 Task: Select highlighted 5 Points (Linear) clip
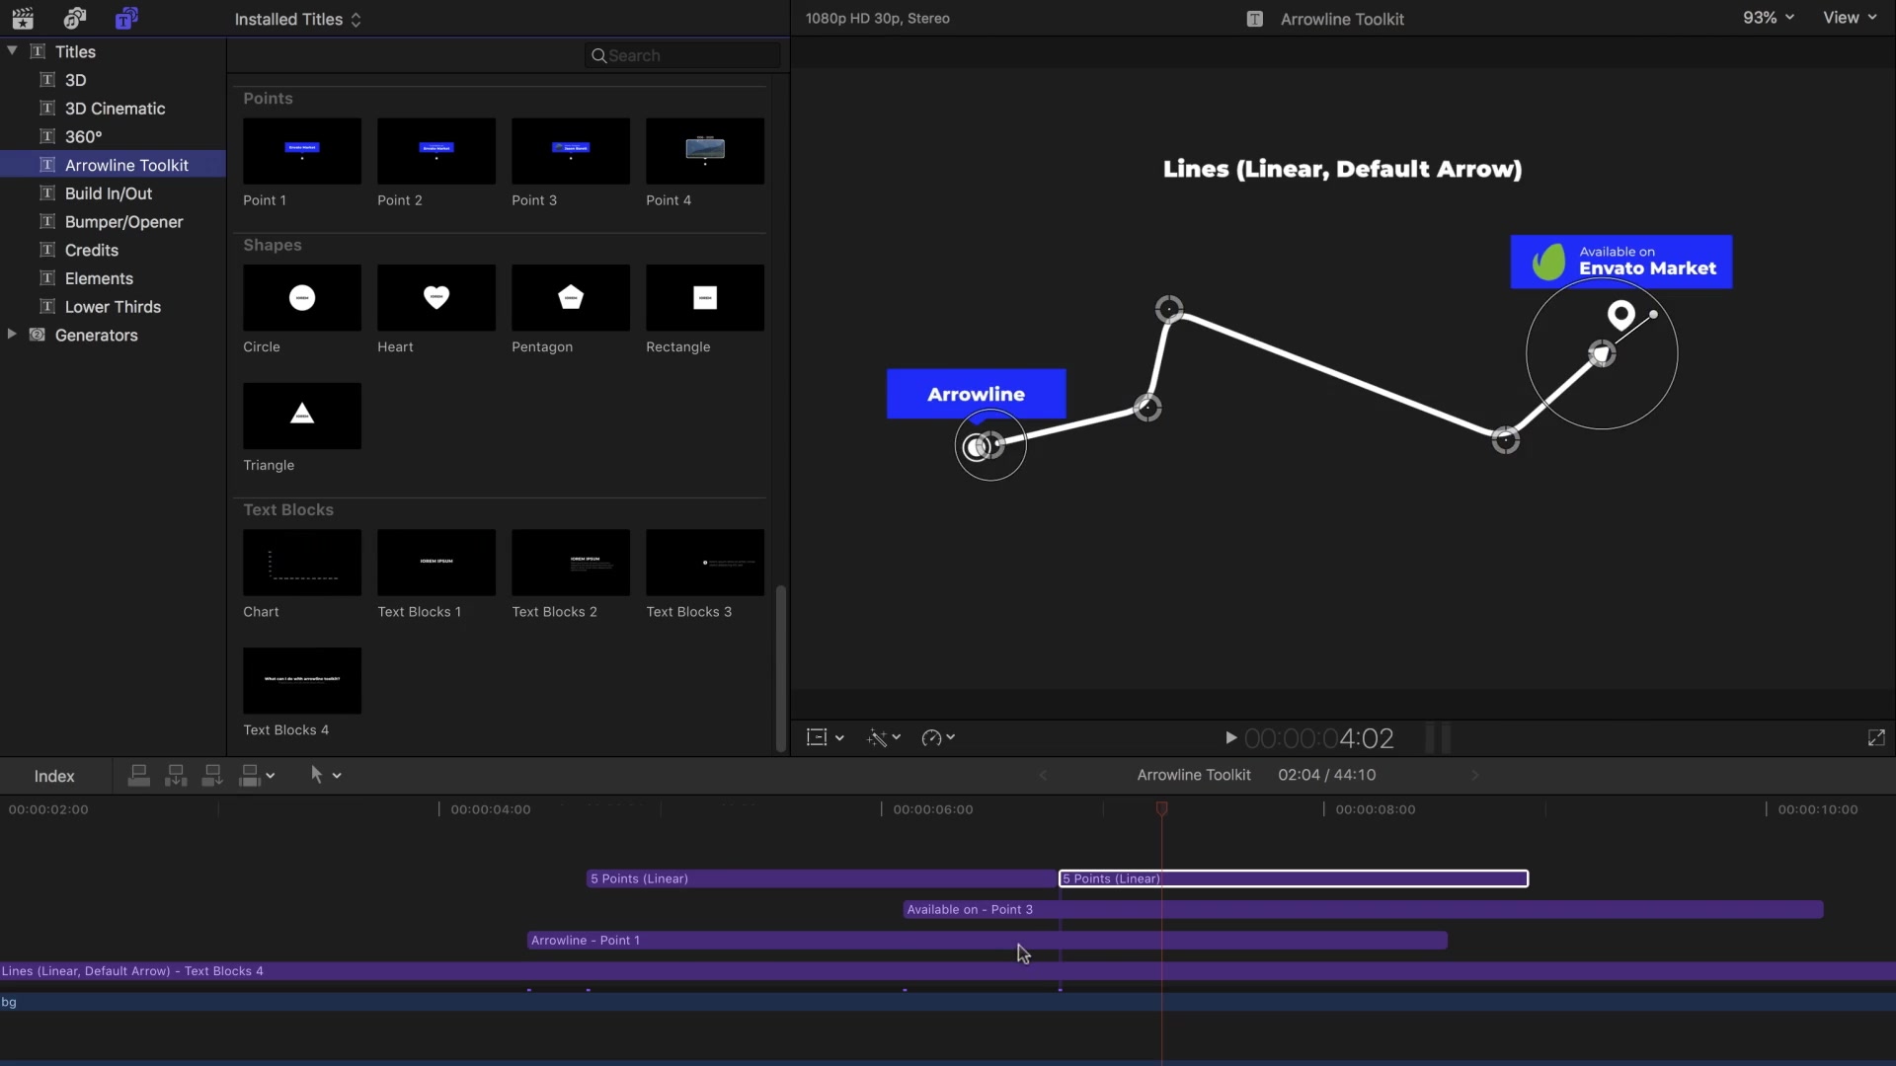[x=1294, y=878]
